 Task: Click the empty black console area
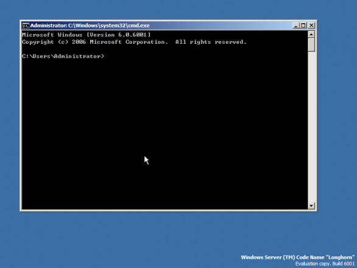164,132
